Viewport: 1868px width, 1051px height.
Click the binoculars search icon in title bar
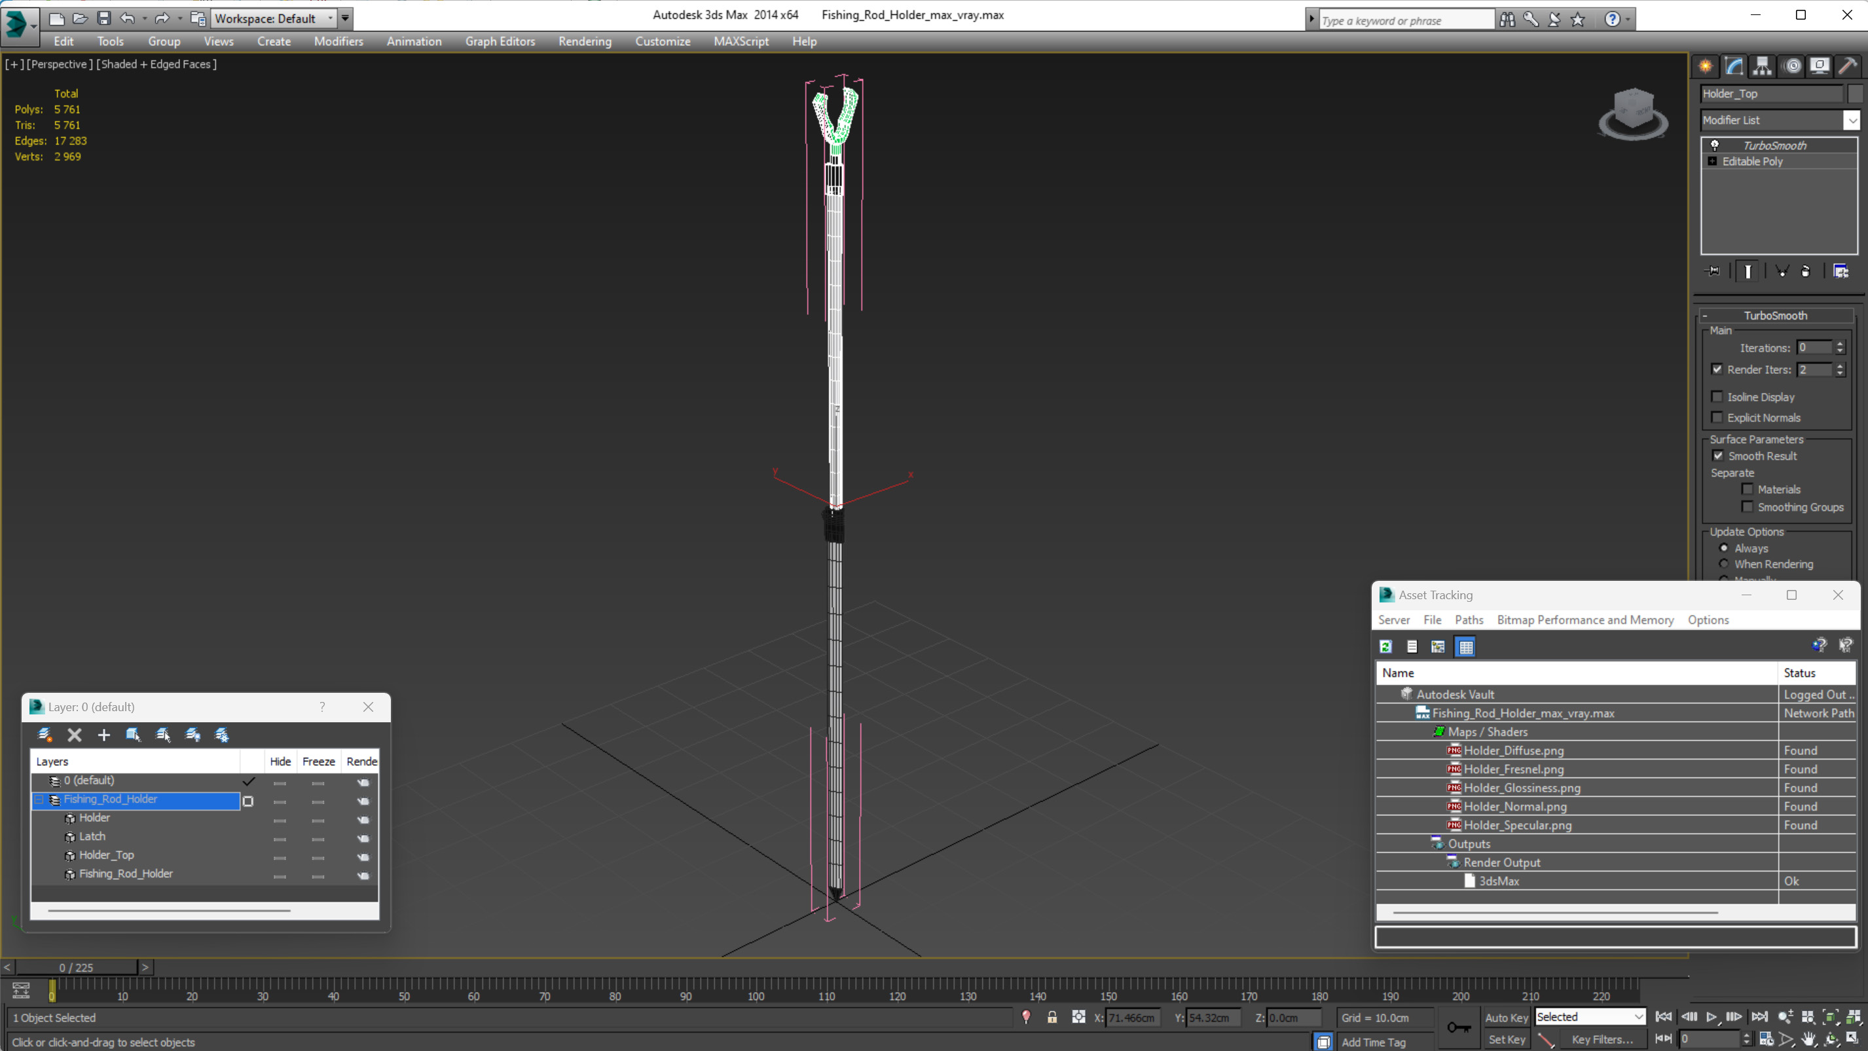point(1508,20)
